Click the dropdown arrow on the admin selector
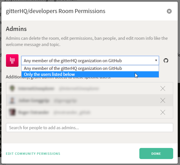The width and height of the screenshot is (180, 165). (156, 60)
